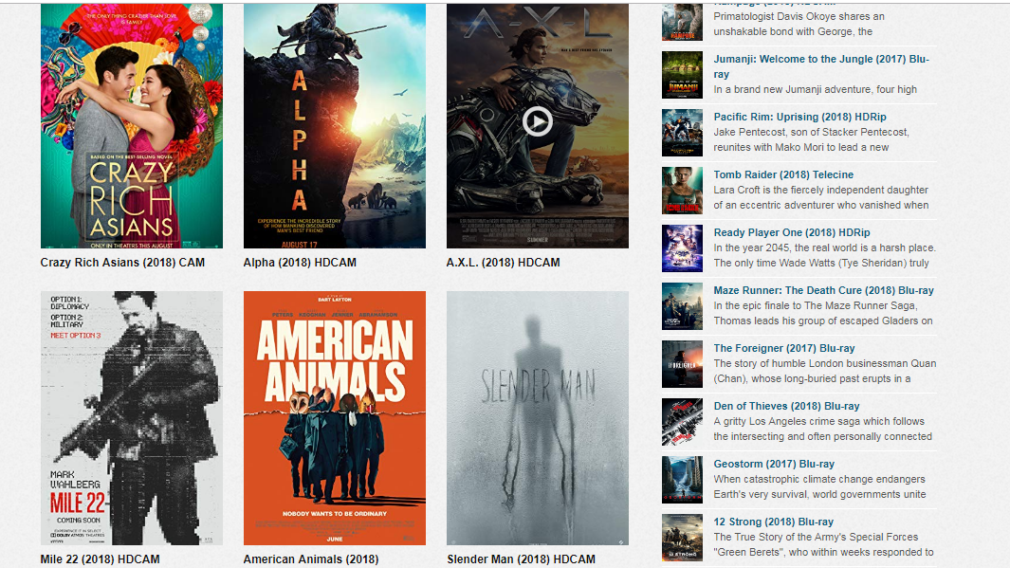
Task: Open the Geostorm sidebar thumbnail
Action: (682, 481)
